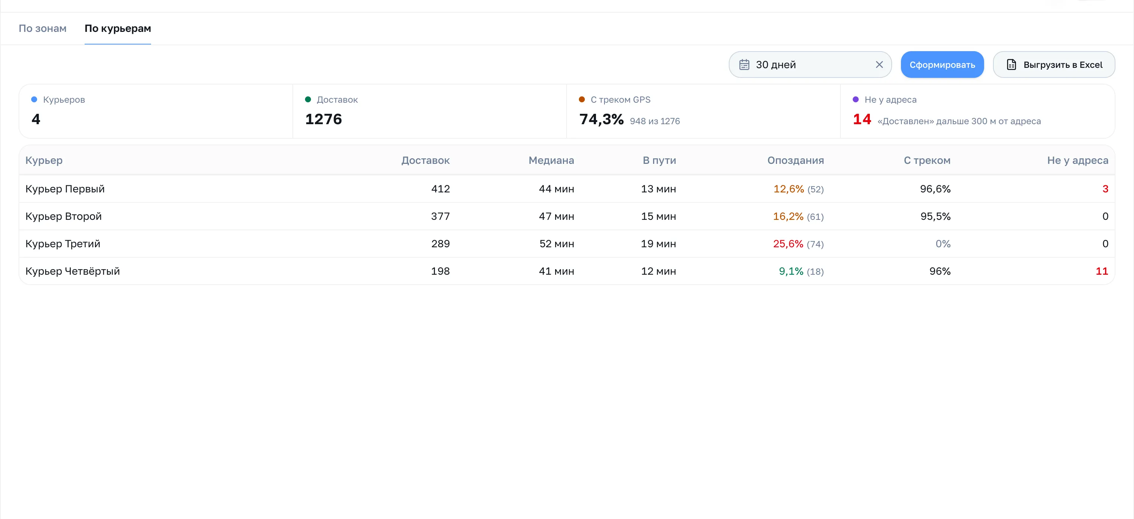Select the «Курьер Первый» row name
This screenshot has width=1134, height=519.
click(x=65, y=189)
